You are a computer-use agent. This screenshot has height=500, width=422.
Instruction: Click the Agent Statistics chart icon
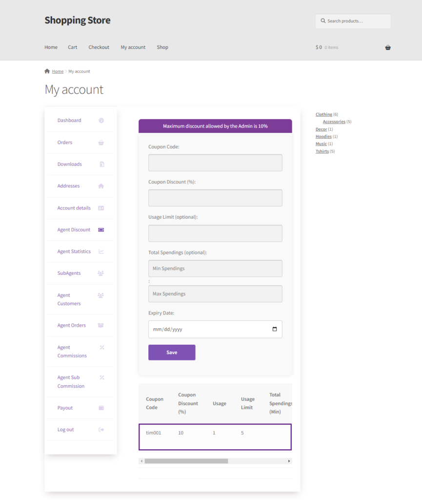tap(101, 251)
